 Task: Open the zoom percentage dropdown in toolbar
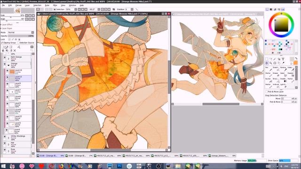[76, 9]
